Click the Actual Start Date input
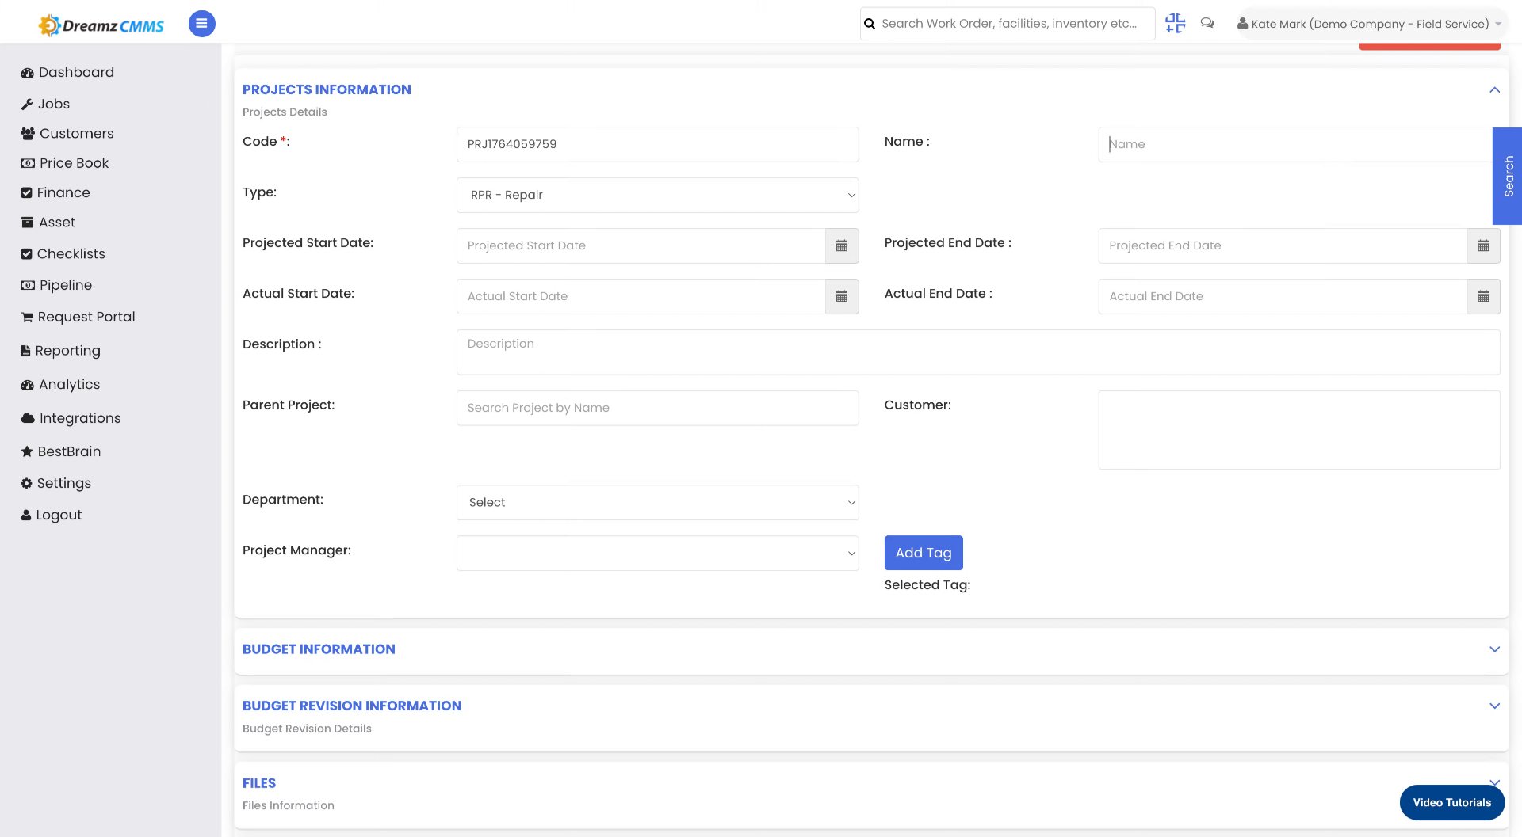Screen dimensions: 1522x837 click(641, 296)
